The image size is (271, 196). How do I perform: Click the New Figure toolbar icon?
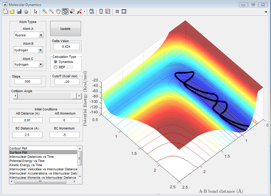(5, 11)
